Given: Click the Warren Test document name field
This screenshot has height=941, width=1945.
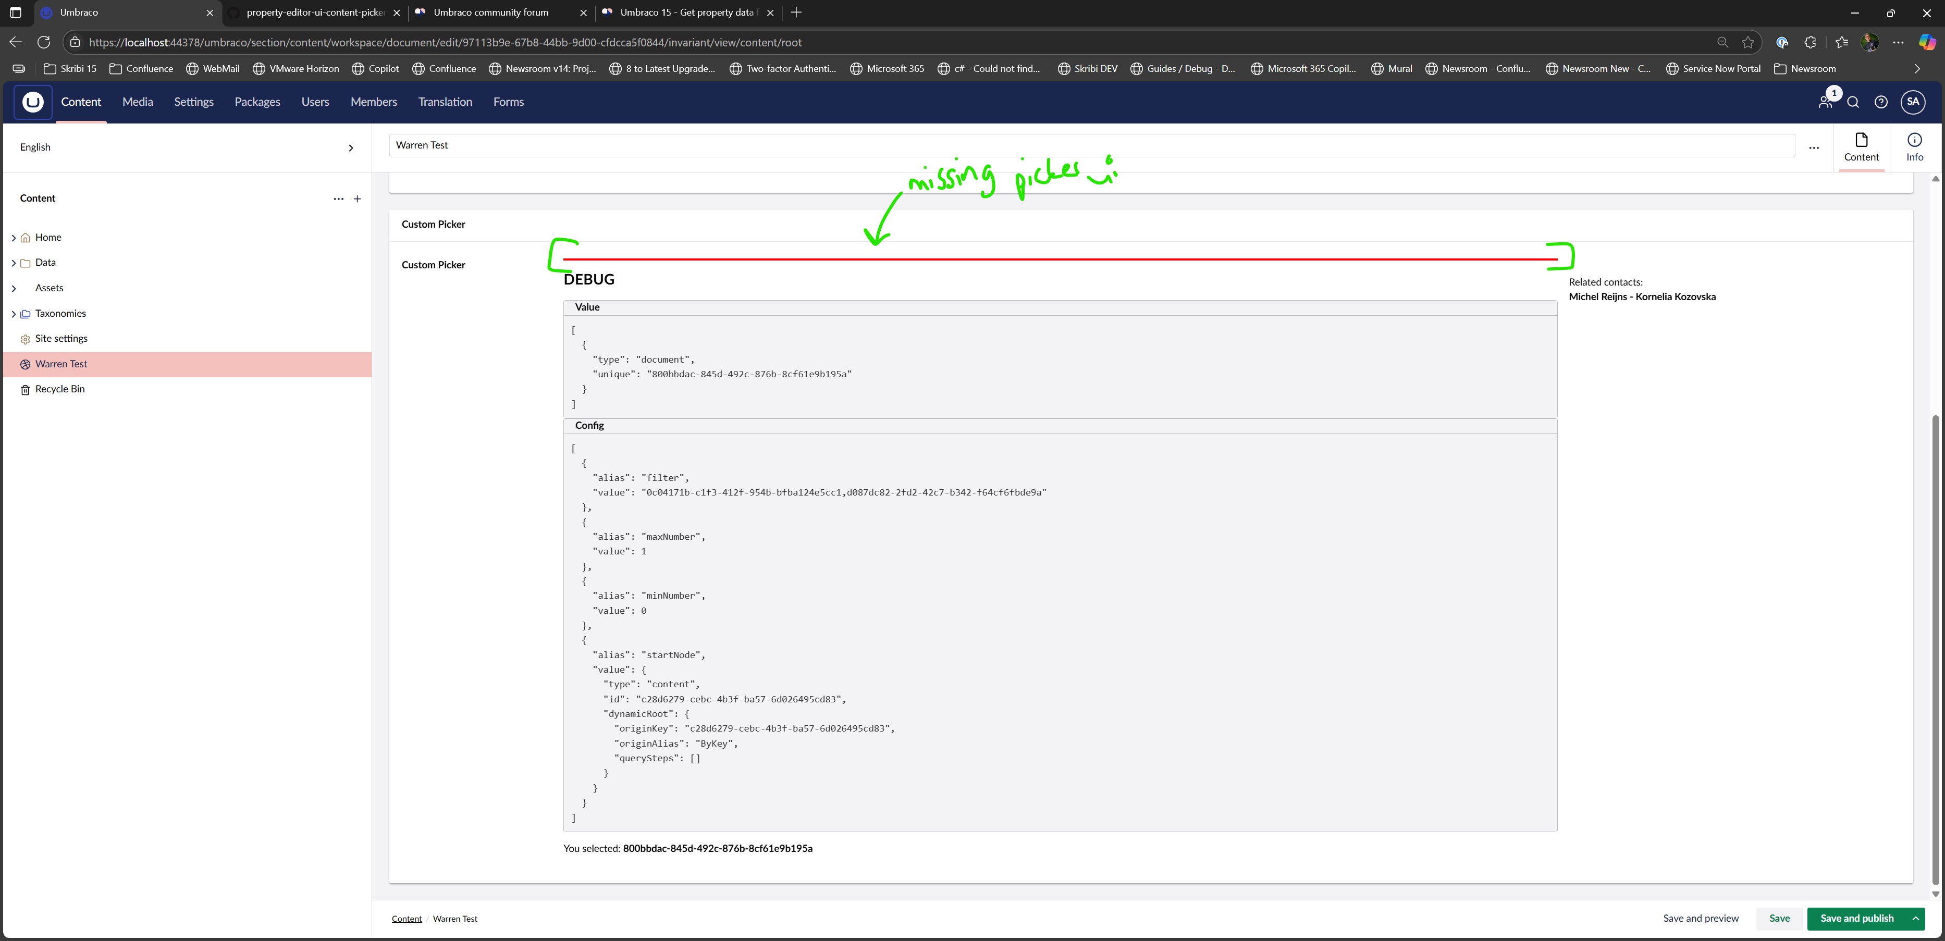Looking at the screenshot, I should pos(1091,146).
